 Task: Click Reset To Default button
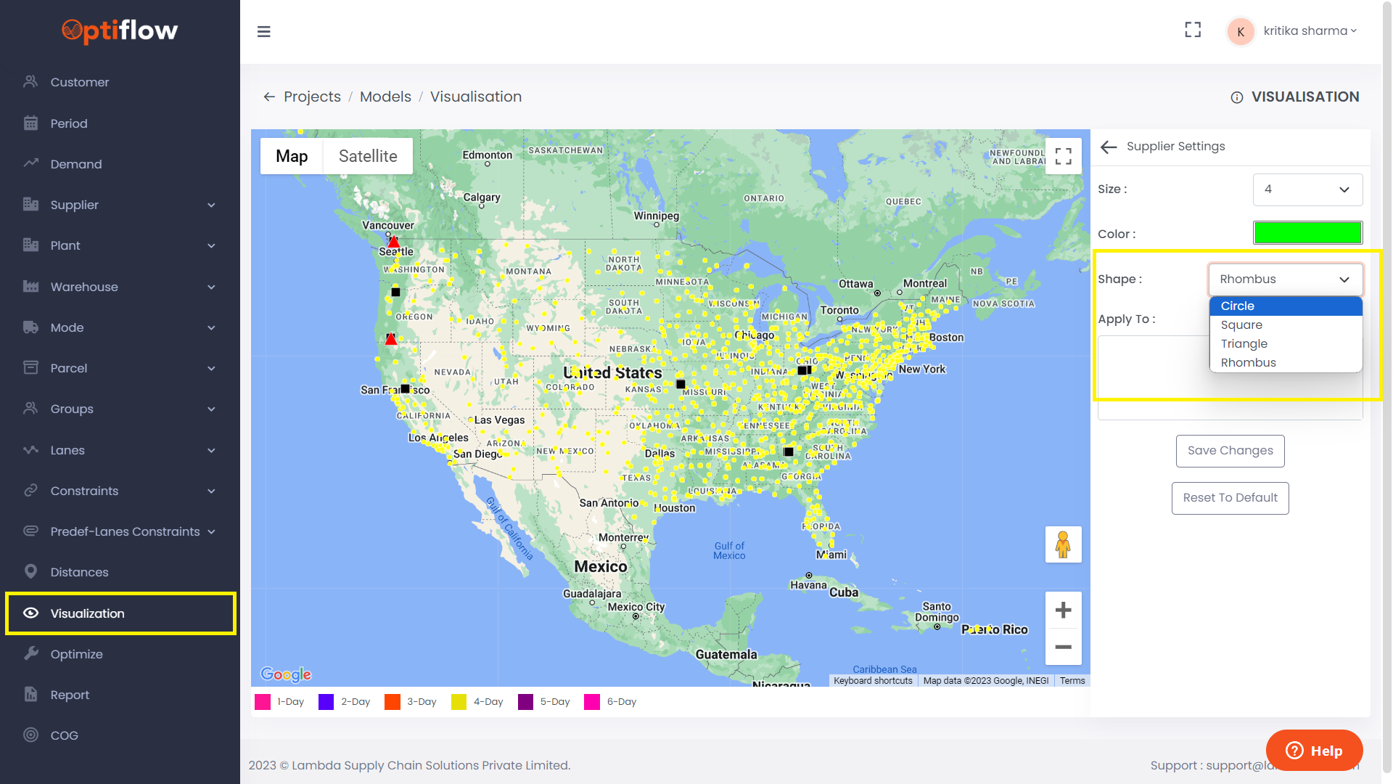[x=1230, y=498]
